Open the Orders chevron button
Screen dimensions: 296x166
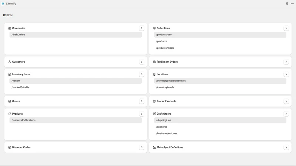142,101
